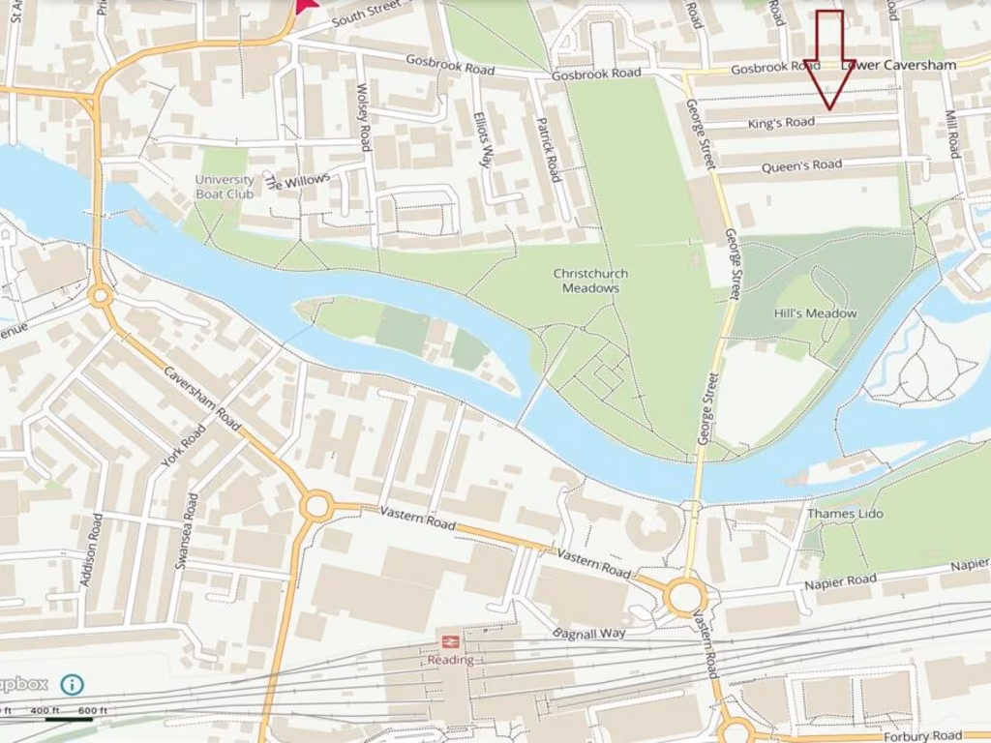Screen dimensions: 991x743
Task: Select the University Boat Club label
Action: click(225, 187)
